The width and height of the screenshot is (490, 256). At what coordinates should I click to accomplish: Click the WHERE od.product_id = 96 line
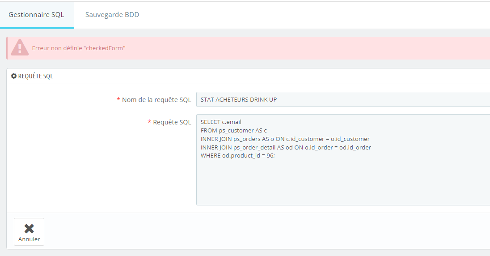click(x=238, y=156)
